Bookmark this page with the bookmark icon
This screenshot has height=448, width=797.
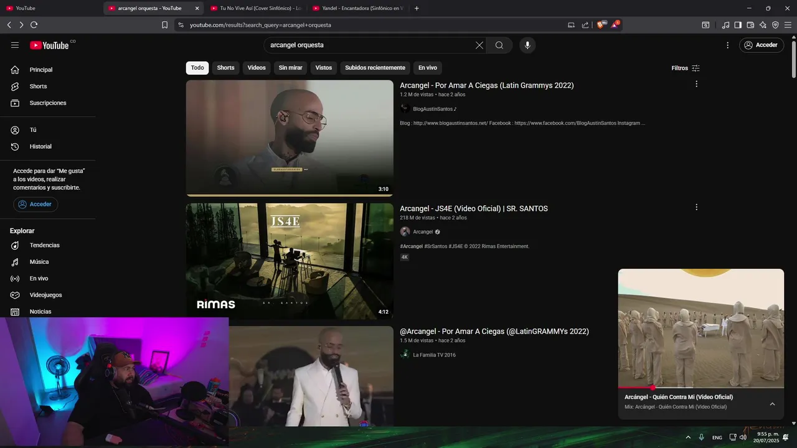click(x=164, y=25)
